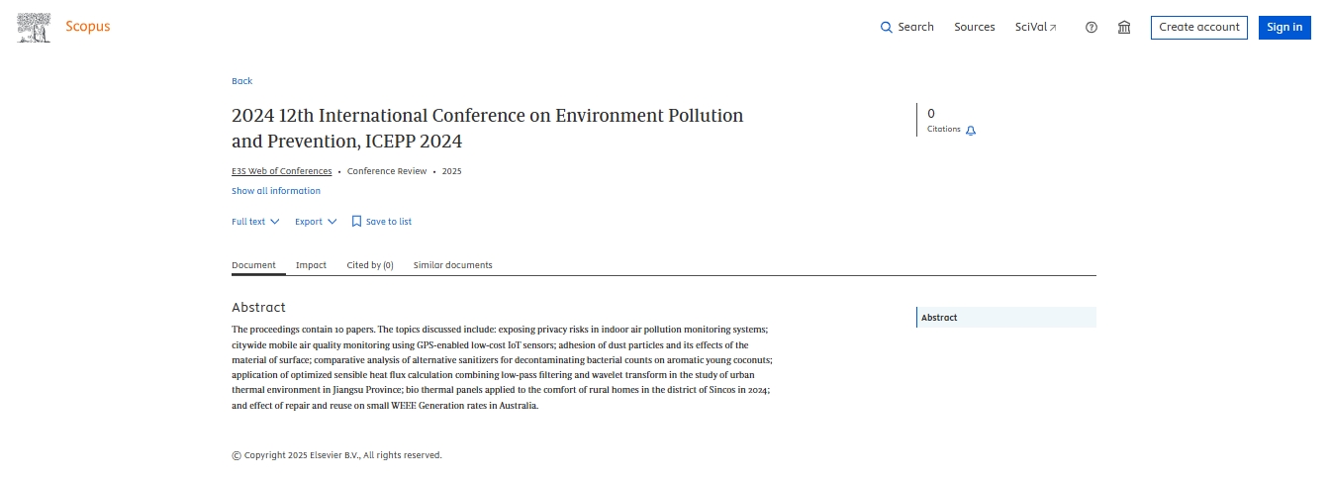This screenshot has height=481, width=1330.
Task: Go Back to previous page
Action: coord(241,81)
